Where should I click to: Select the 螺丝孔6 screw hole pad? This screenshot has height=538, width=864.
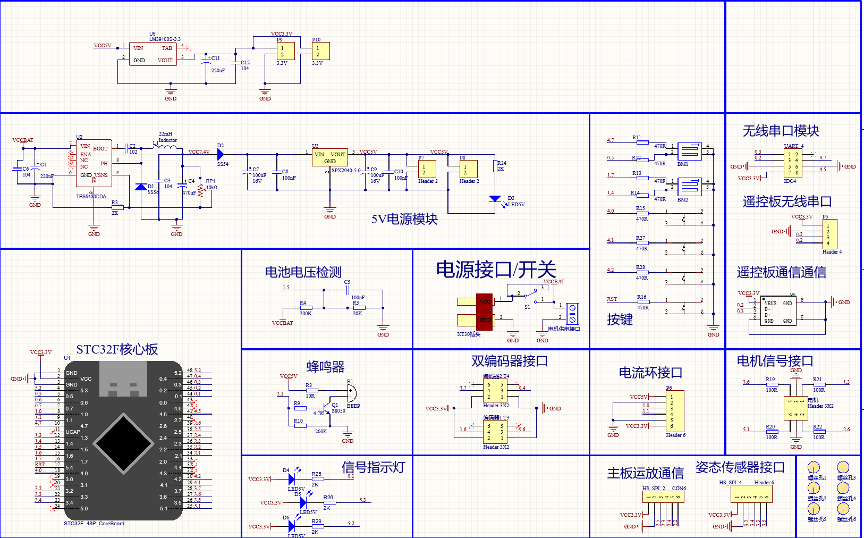(x=843, y=509)
